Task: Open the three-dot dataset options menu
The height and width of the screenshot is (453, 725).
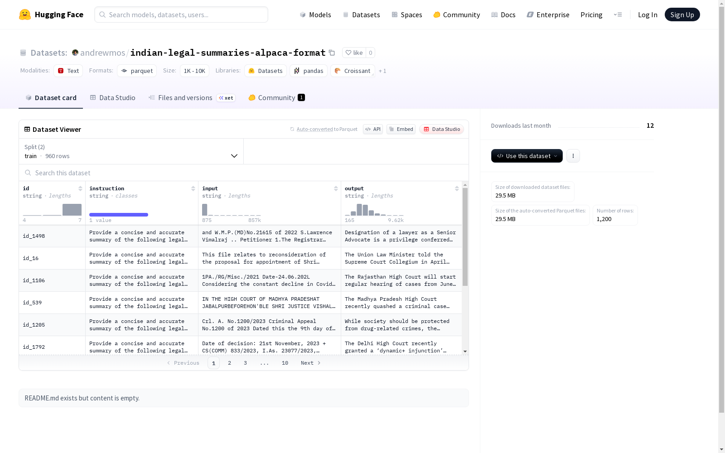Action: tap(573, 156)
